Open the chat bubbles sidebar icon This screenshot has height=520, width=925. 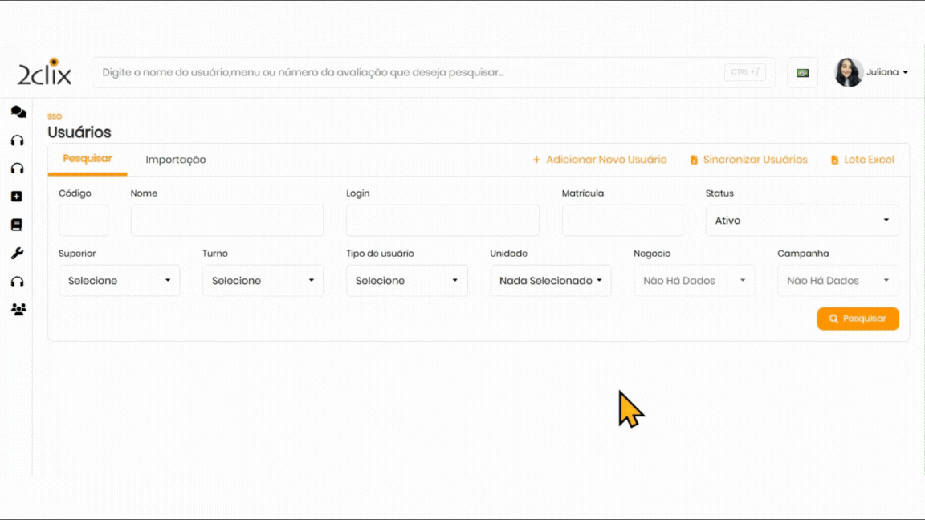tap(18, 112)
